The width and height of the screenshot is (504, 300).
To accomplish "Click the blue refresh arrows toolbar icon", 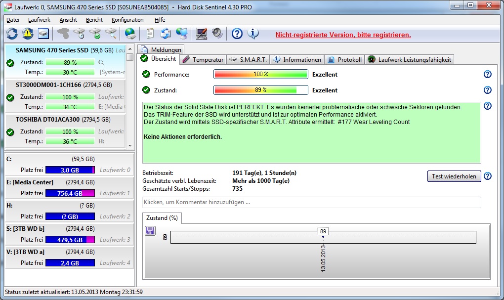I will click(12, 34).
